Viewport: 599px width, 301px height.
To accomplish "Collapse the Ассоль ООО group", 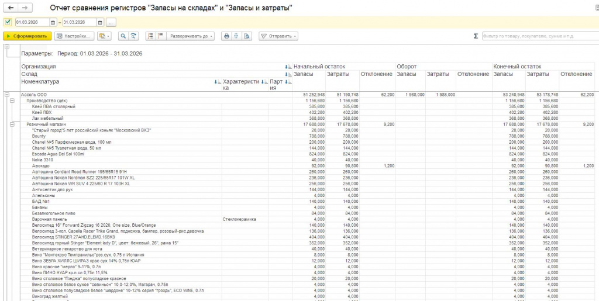I will point(7,94).
